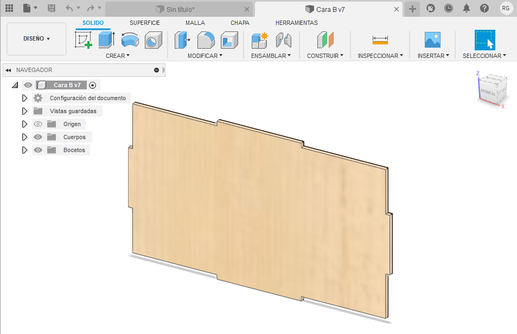Expand the ENSAMBLAR menu
The width and height of the screenshot is (517, 334).
pyautogui.click(x=271, y=56)
